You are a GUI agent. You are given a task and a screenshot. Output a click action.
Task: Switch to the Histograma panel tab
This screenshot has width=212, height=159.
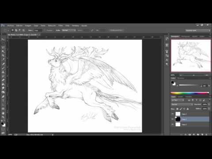point(185,36)
